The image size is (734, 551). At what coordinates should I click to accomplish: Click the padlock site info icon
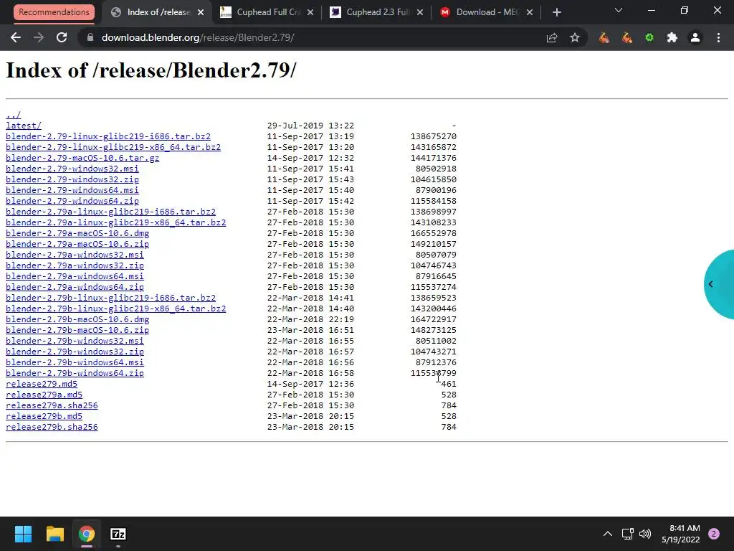pyautogui.click(x=90, y=37)
